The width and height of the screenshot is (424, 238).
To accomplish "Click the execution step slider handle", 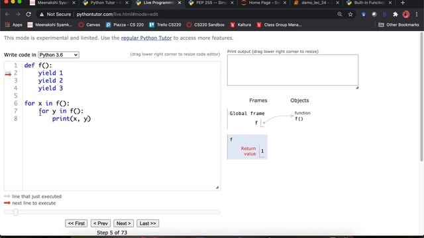I will click(16, 212).
